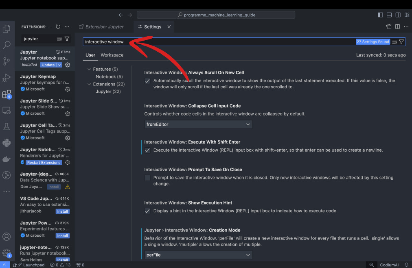Open Settings JSON file icon
This screenshot has width=412, height=268.
tap(389, 27)
